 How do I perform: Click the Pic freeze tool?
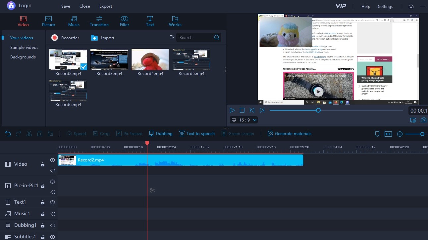[x=129, y=134]
